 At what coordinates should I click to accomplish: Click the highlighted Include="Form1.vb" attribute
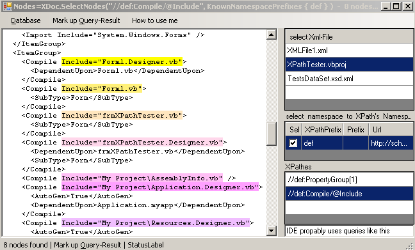tap(102, 88)
